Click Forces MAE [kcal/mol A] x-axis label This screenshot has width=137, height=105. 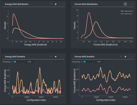105,45
